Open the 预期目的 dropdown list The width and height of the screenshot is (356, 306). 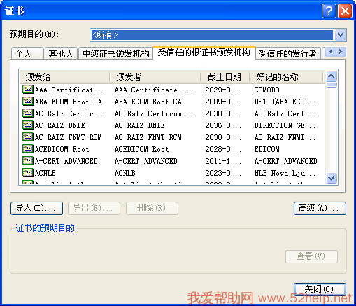[x=340, y=35]
